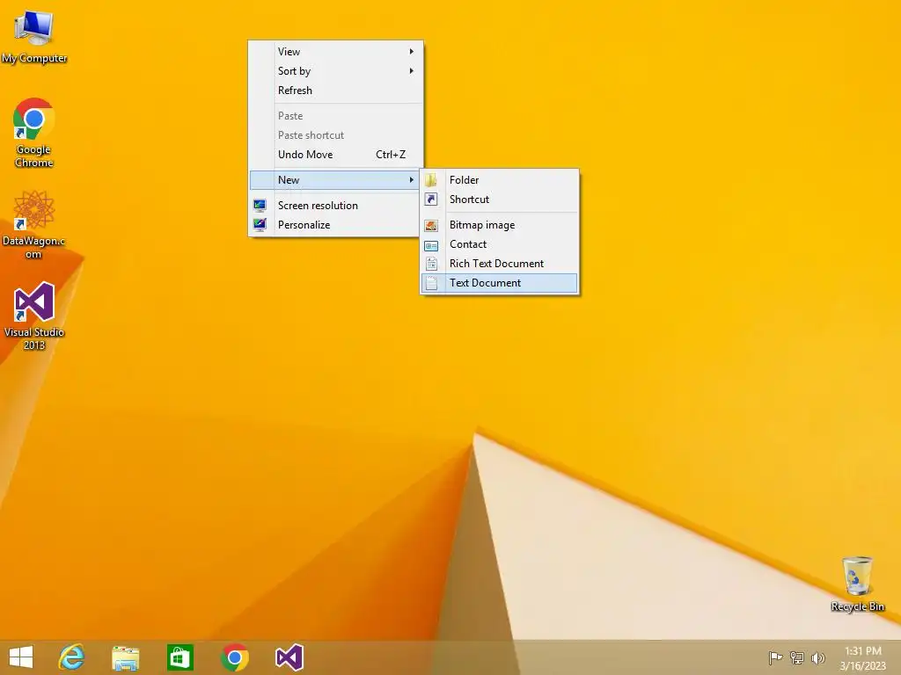Select Screen resolution menu entry

tap(336, 206)
